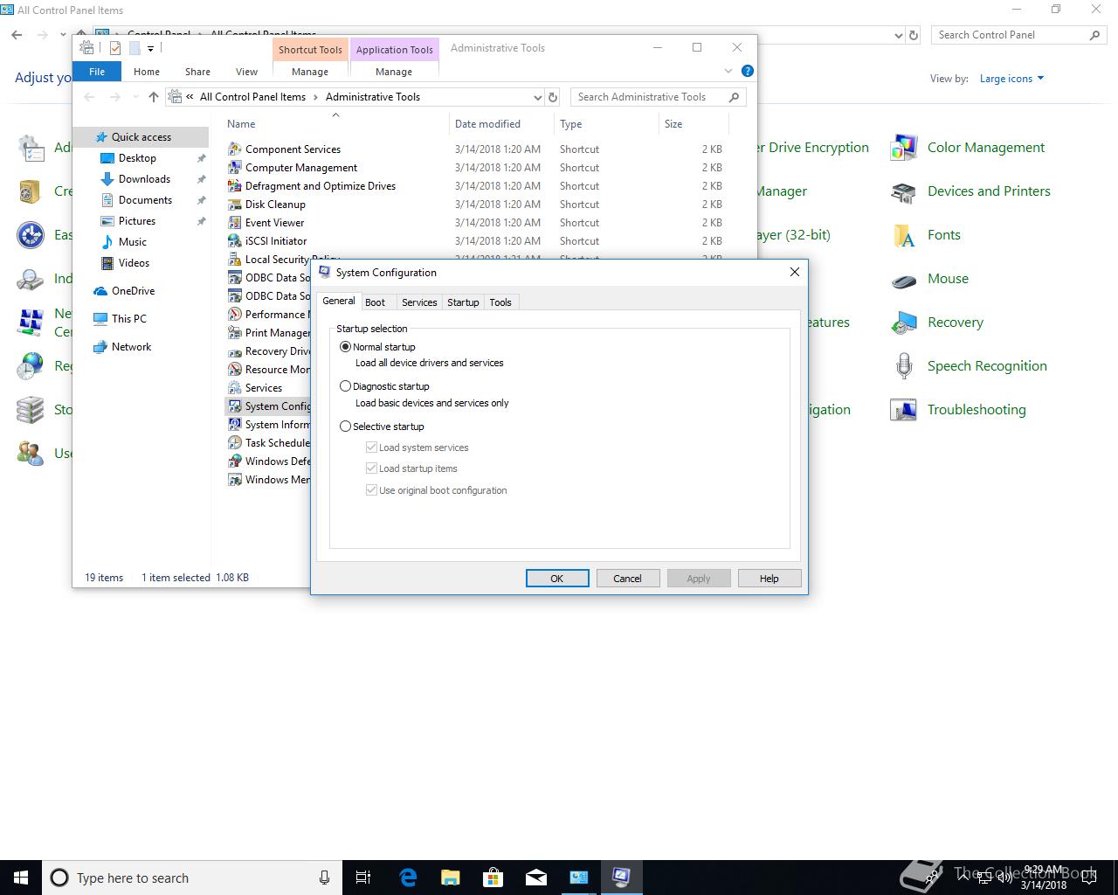Go up one folder with the up arrow
1118x895 pixels.
(x=154, y=97)
